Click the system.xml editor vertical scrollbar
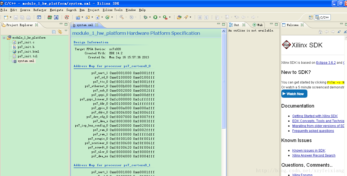347x176 pixels. pyautogui.click(x=224, y=81)
